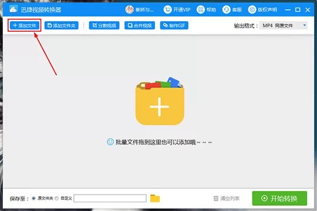Contact 客服 customer service icon
317x211 pixels.
[x=226, y=9]
